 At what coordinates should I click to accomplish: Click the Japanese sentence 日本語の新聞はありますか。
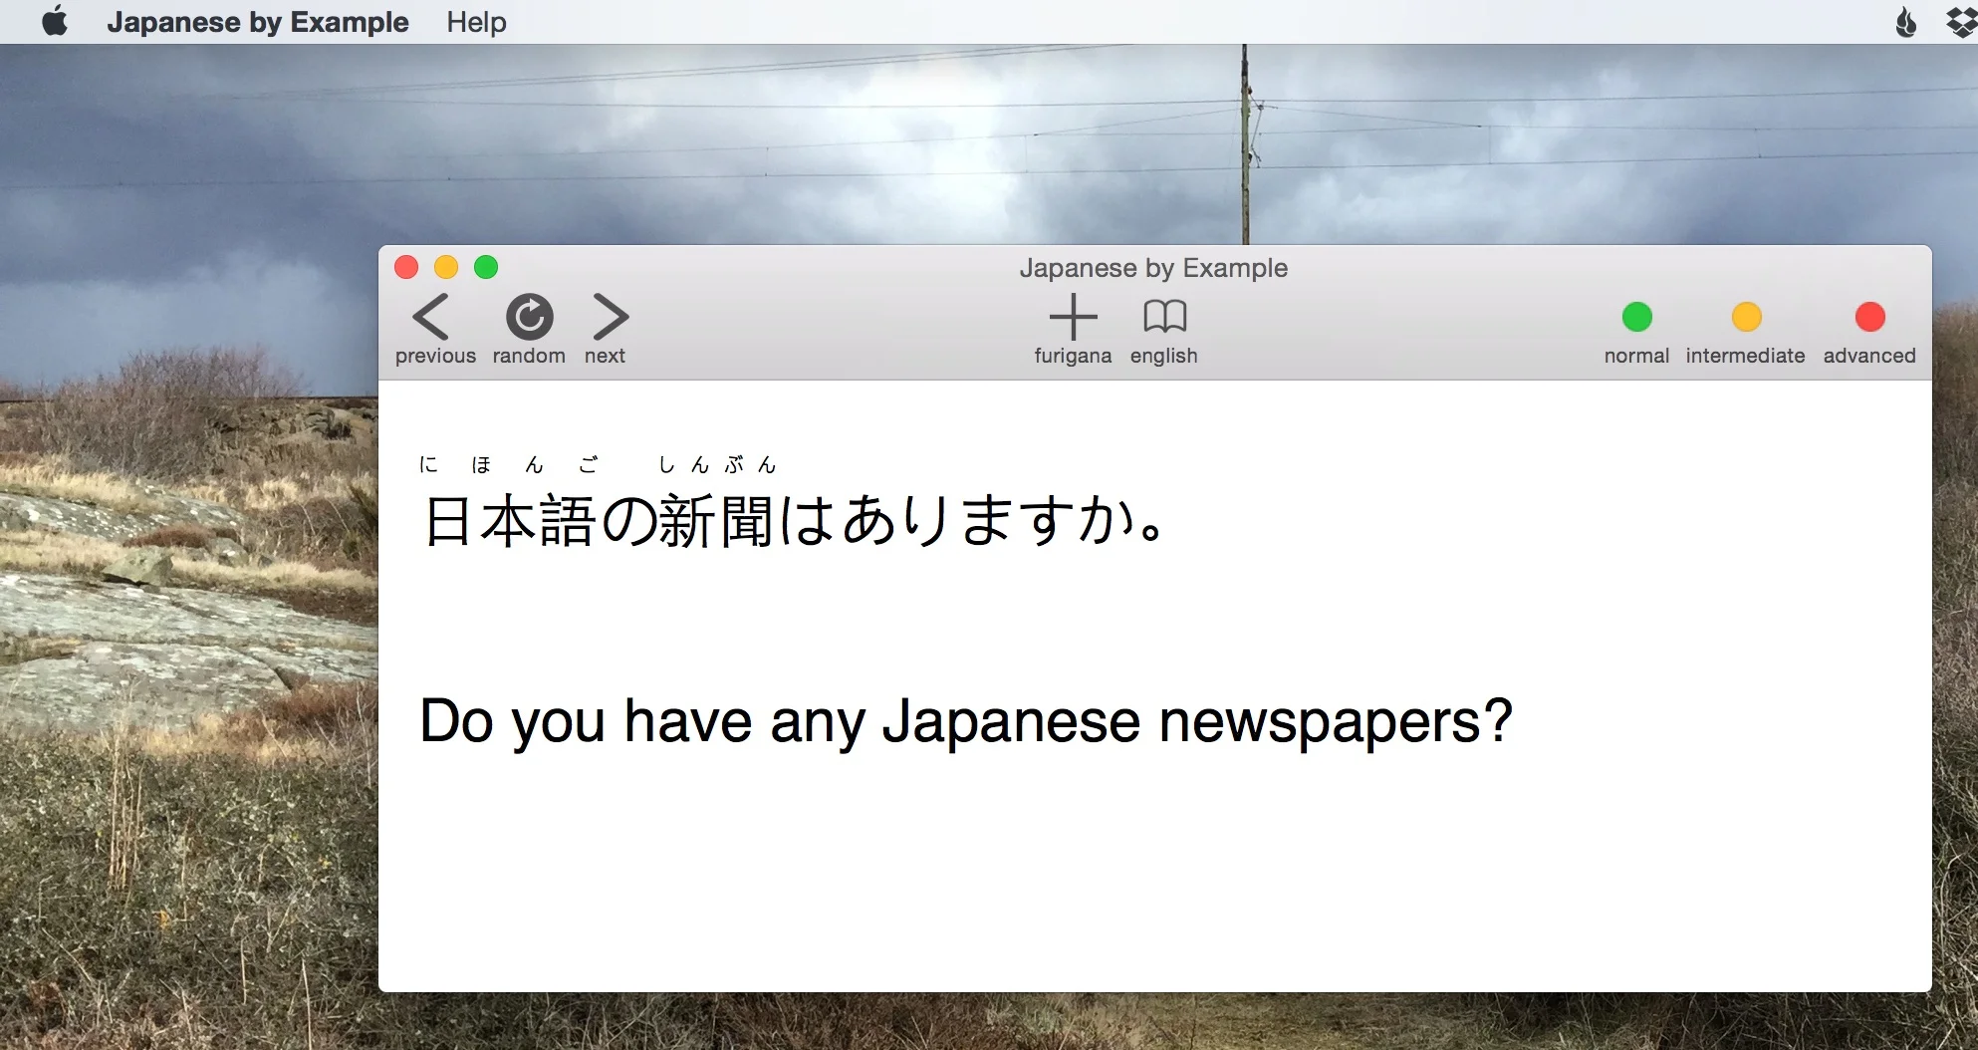[794, 521]
